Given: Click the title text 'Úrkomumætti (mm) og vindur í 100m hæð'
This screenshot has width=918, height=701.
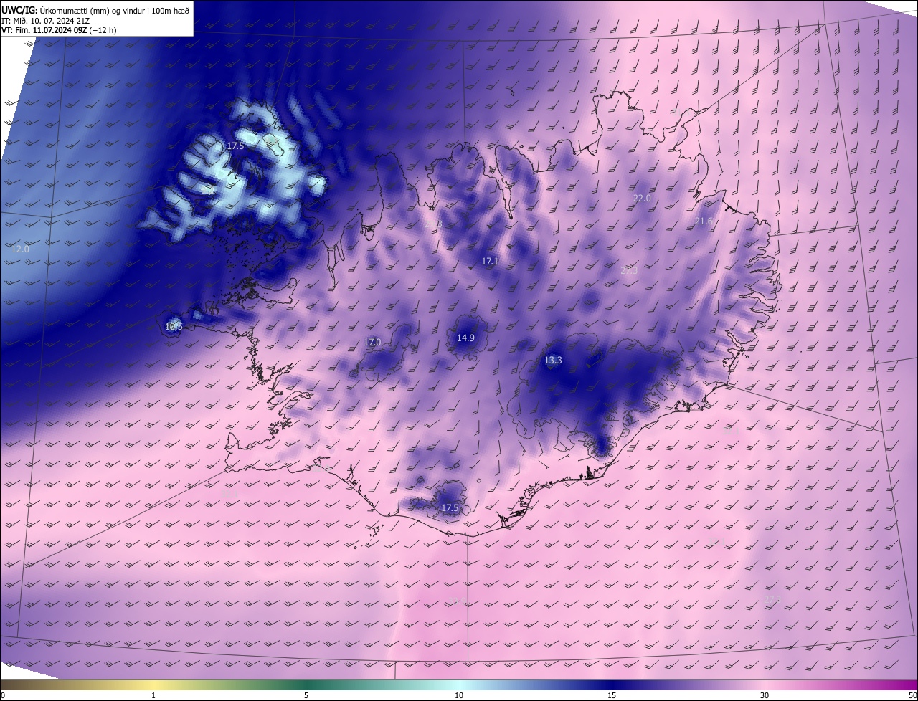Looking at the screenshot, I should pyautogui.click(x=115, y=10).
